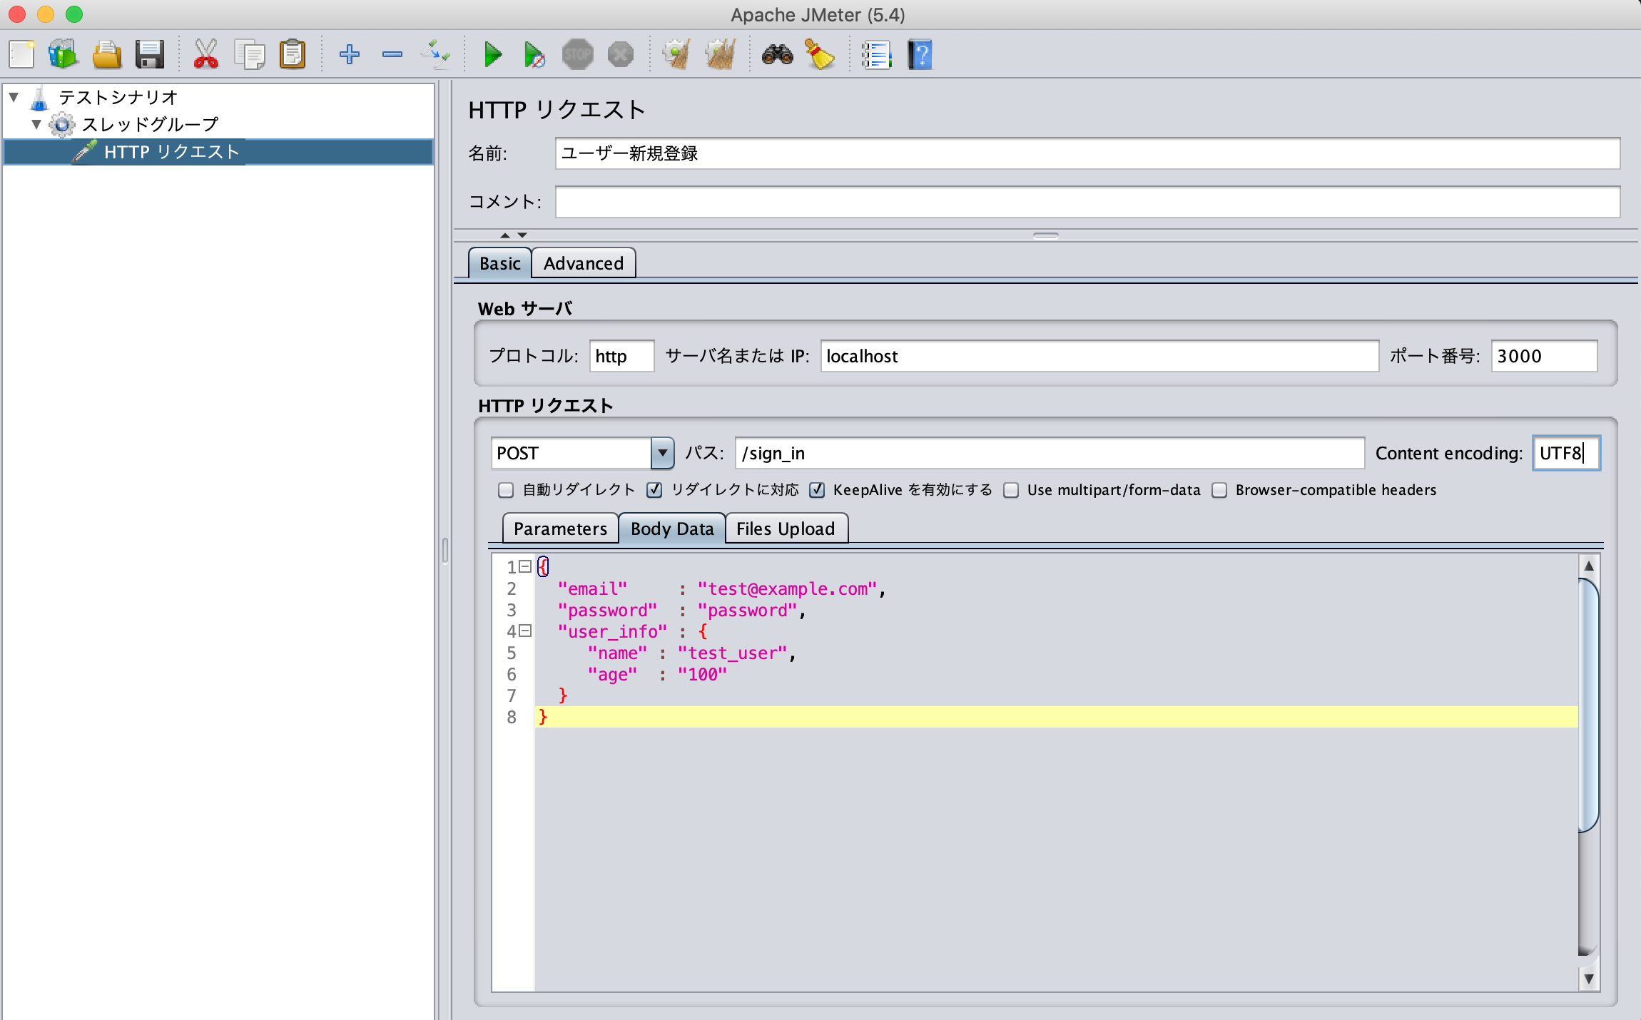Click the サーバ名または IP input field
The image size is (1641, 1020).
[1099, 356]
